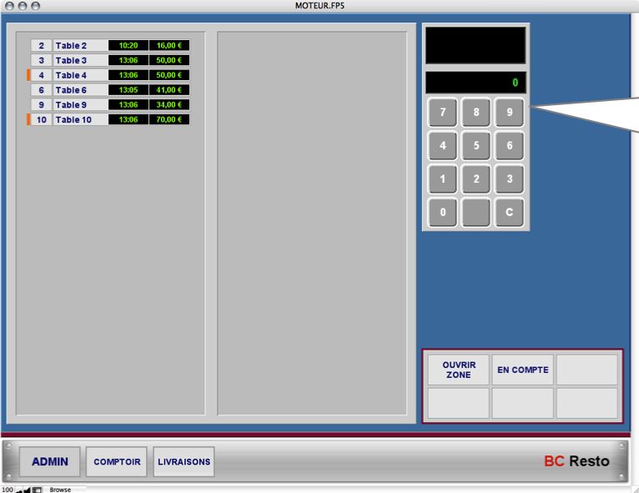Select the Table 10 row name
Screen dimensions: 639x493
(x=80, y=120)
